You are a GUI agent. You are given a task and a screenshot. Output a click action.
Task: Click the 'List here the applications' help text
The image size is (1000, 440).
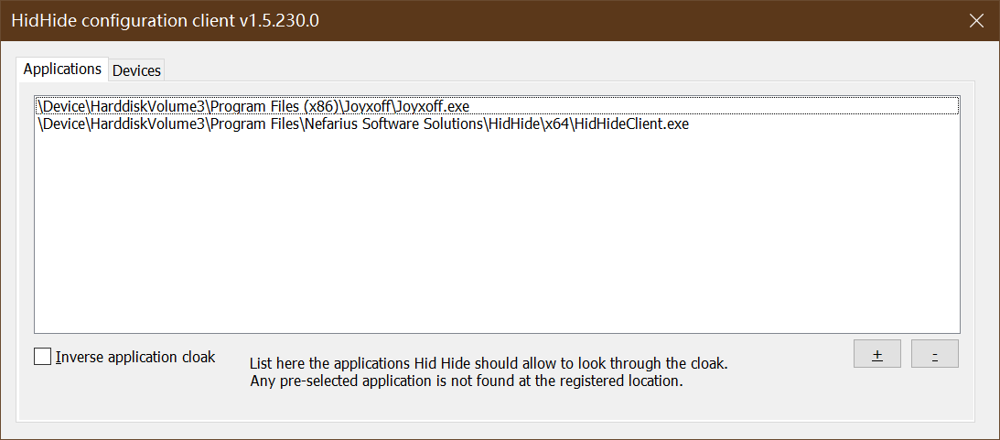coord(489,363)
